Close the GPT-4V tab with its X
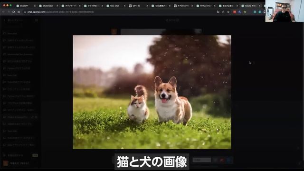The width and height of the screenshot is (304, 171). [147, 6]
